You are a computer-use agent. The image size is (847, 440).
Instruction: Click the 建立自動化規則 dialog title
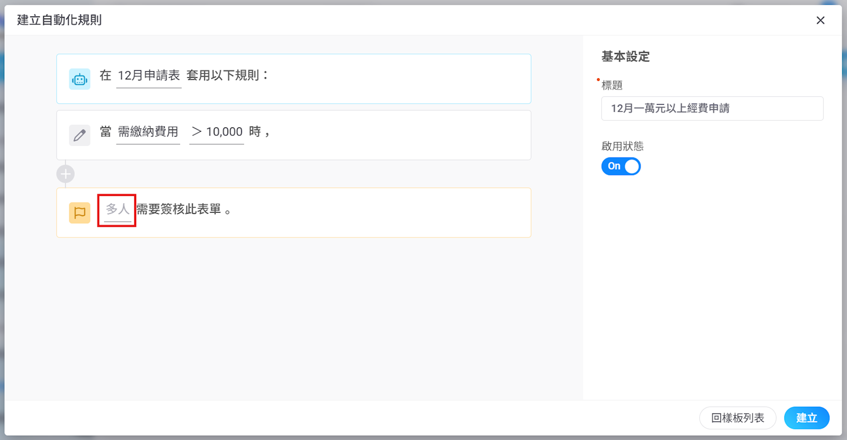coord(59,20)
